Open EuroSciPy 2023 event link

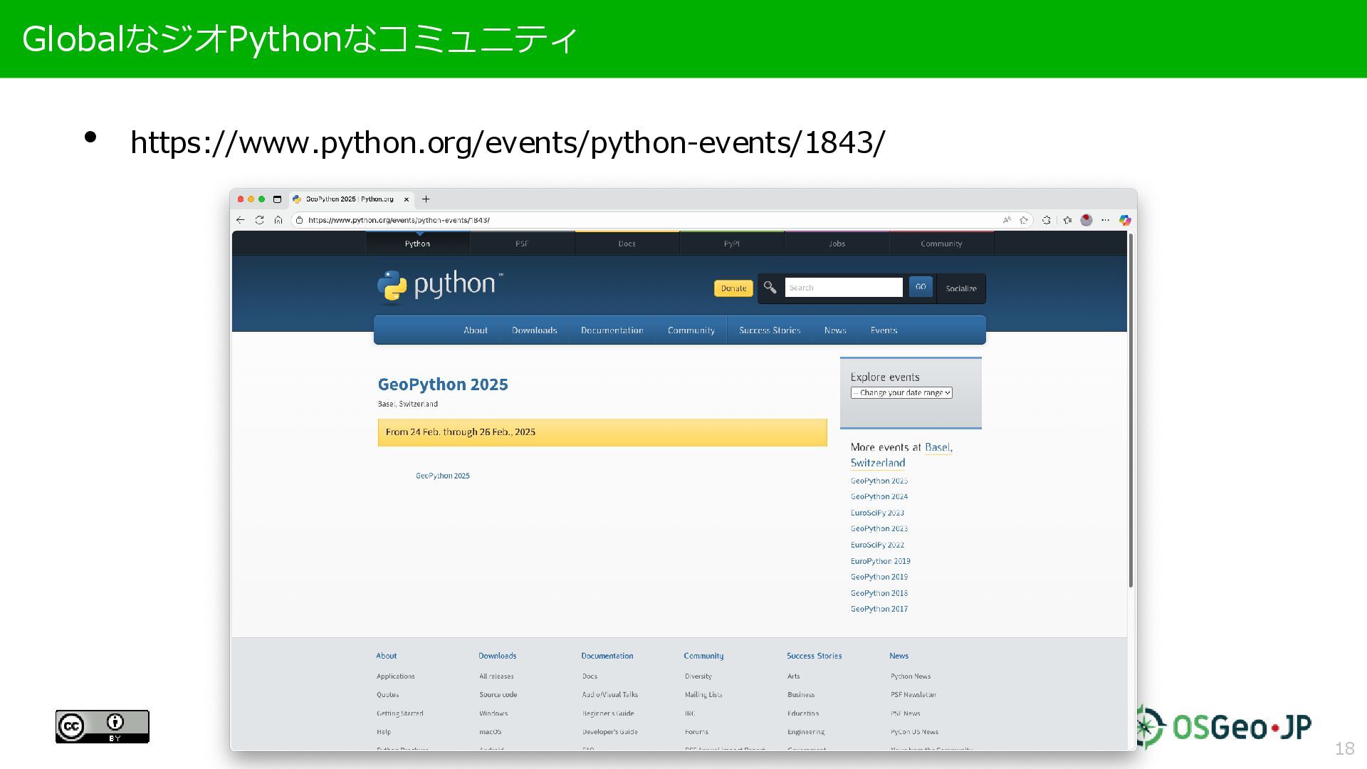coord(877,513)
